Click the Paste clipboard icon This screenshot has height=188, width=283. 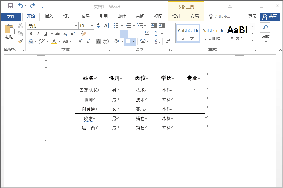(x=10, y=29)
